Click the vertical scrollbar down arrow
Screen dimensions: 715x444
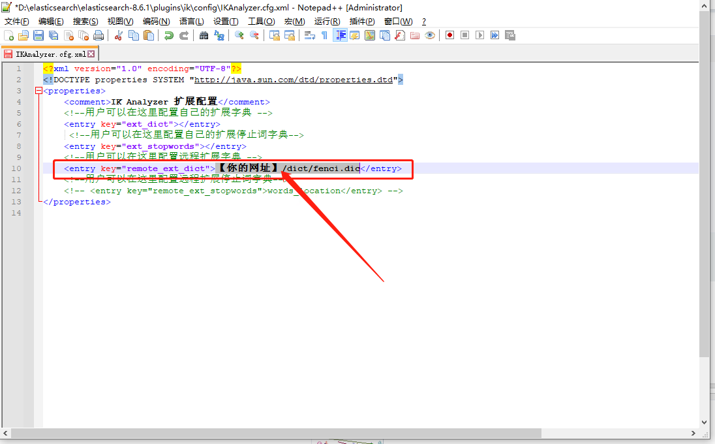(x=705, y=422)
